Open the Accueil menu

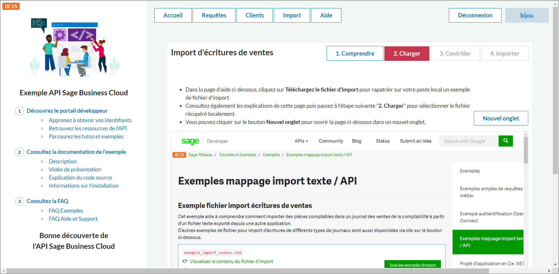click(173, 15)
